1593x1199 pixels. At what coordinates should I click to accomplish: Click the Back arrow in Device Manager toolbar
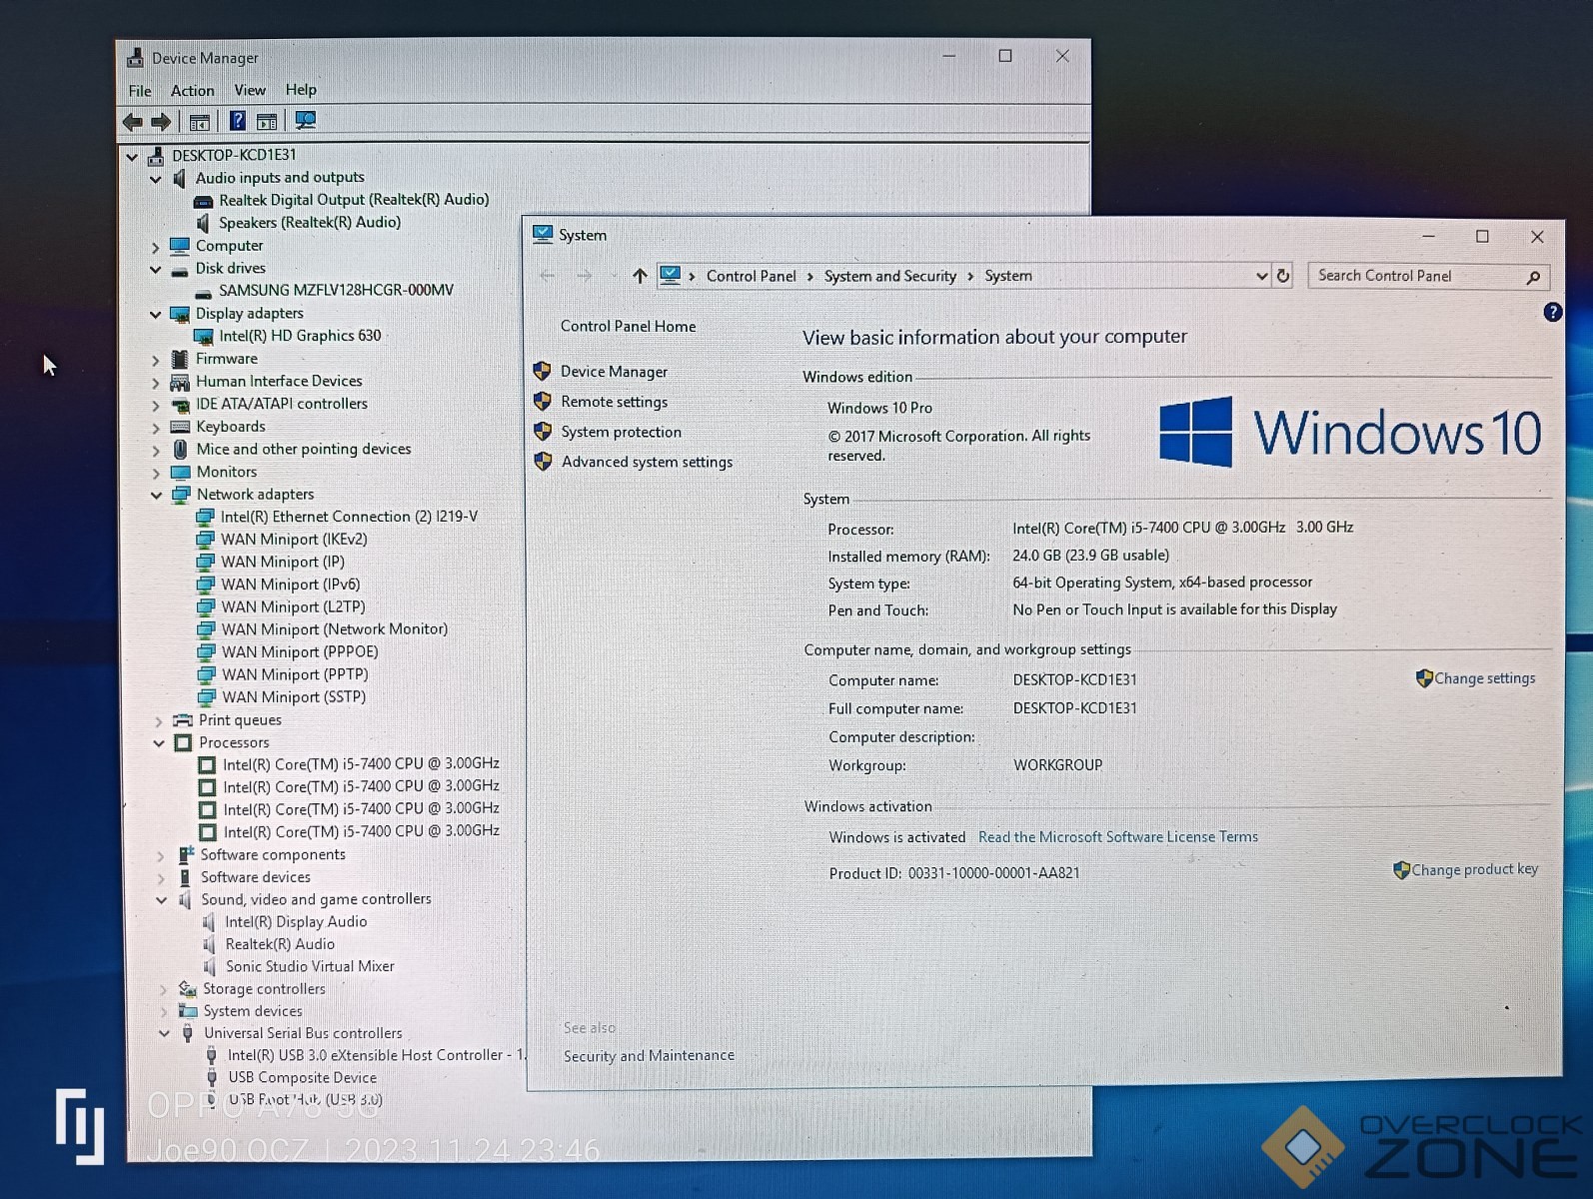click(132, 122)
